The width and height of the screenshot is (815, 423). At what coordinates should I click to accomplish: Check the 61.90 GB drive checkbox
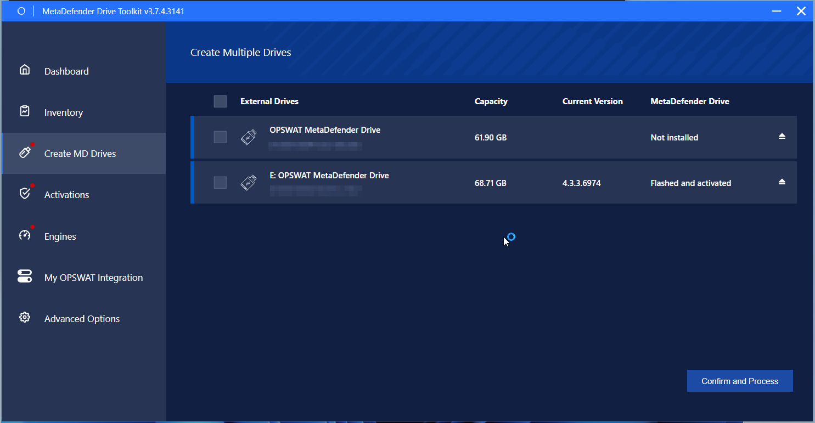pyautogui.click(x=220, y=137)
